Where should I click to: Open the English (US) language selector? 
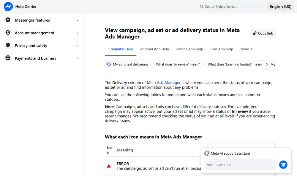point(281,7)
